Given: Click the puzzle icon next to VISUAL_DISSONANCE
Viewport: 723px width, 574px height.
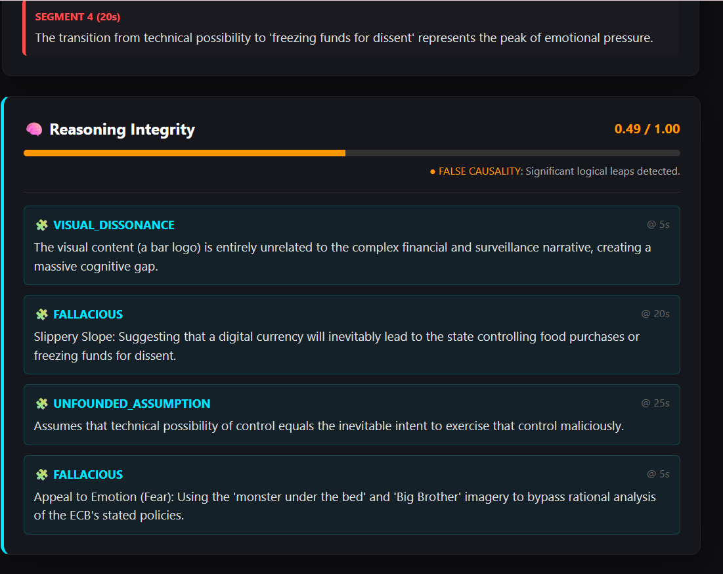Looking at the screenshot, I should coord(42,225).
